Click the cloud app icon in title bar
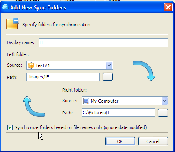Image resolution: width=175 pixels, height=152 pixels. click(x=5, y=7)
